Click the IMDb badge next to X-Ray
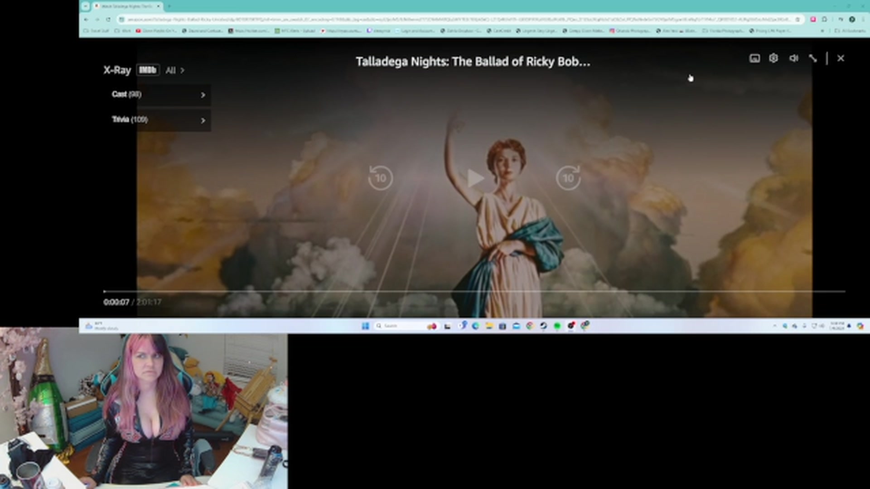Viewport: 870px width, 489px height. [148, 70]
